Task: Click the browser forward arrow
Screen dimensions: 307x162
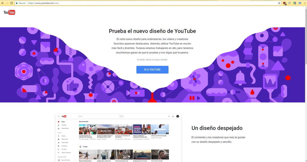Action: click(x=7, y=3)
